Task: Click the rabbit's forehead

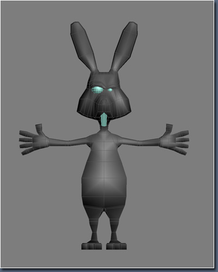Action: [104, 78]
